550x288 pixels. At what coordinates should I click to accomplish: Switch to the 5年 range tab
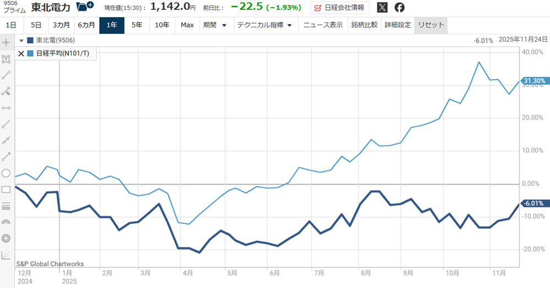coord(137,25)
